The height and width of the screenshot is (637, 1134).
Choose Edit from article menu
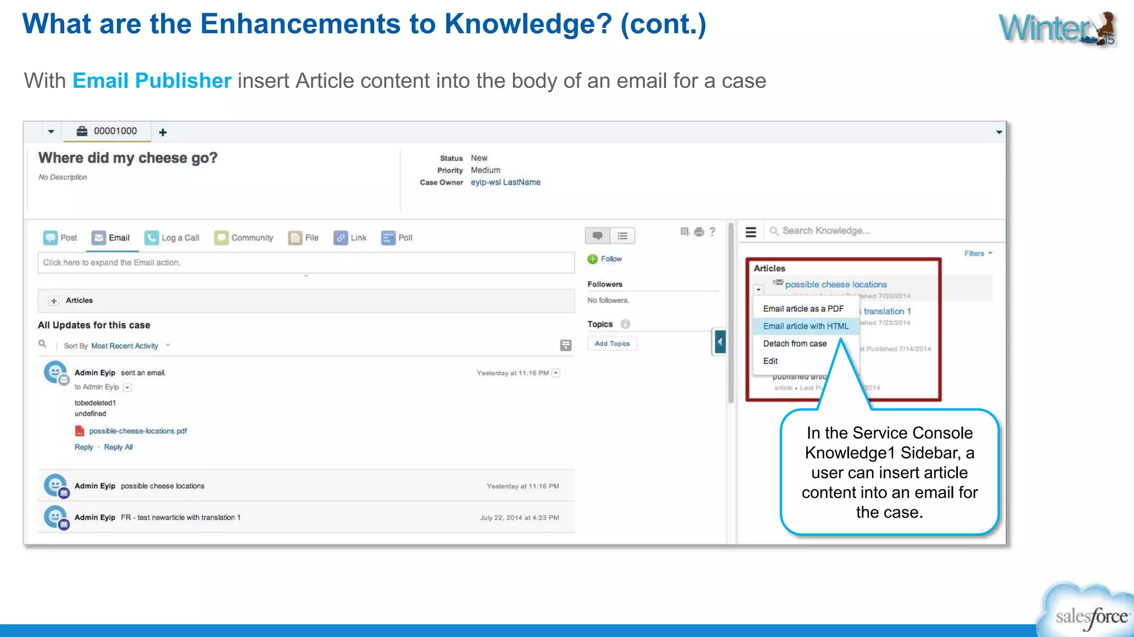pyautogui.click(x=770, y=361)
